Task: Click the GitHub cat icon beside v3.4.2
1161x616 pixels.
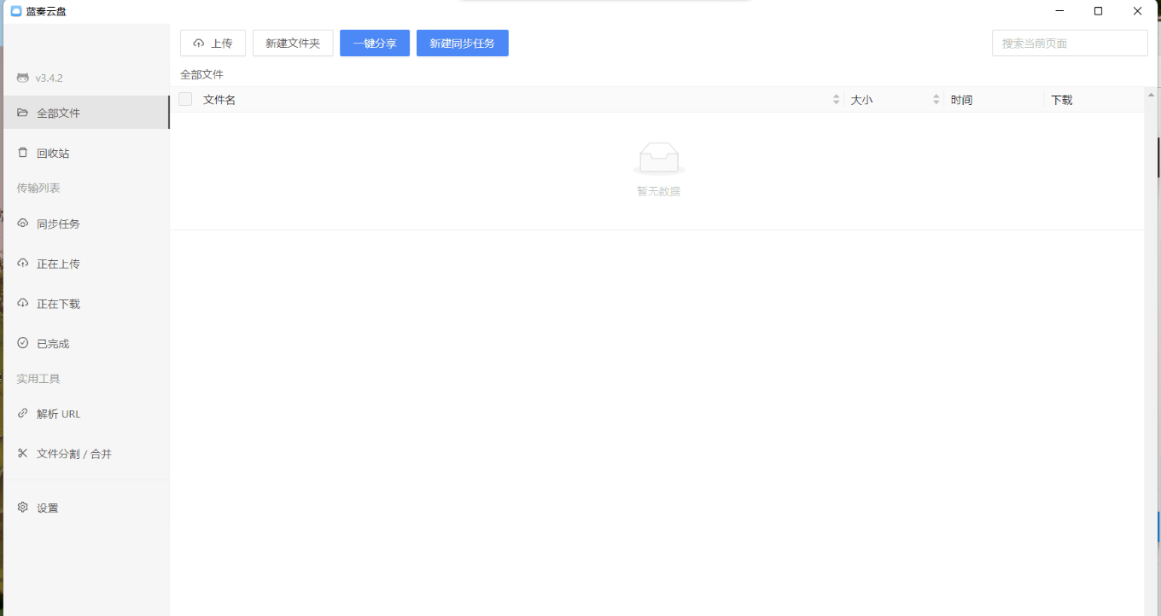Action: tap(23, 78)
